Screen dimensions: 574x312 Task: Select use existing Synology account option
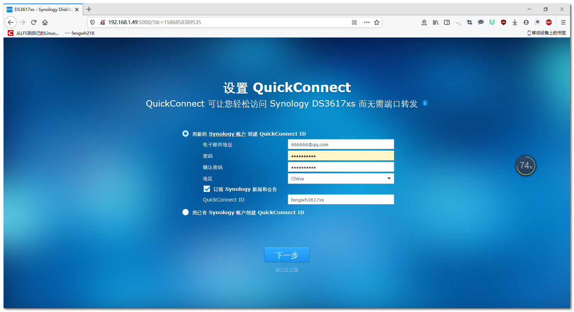click(186, 212)
